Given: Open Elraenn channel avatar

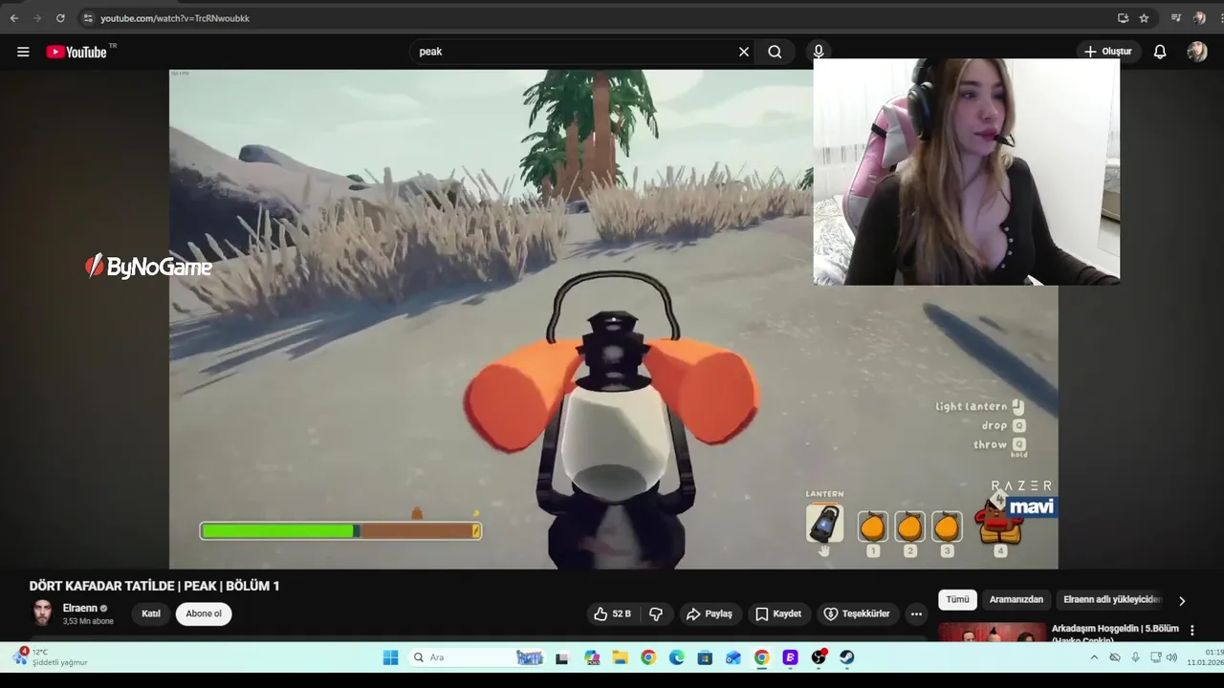Looking at the screenshot, I should (x=43, y=613).
